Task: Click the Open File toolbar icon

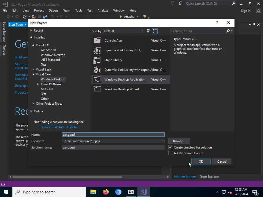Action: point(34,17)
